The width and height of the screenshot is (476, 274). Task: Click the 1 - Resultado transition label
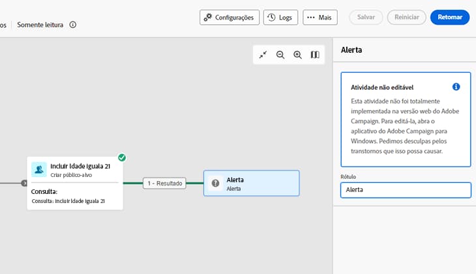164,183
